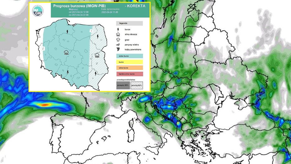
Task: Click the hatched 'poniżej 60%' probability box
Action: (136, 85)
